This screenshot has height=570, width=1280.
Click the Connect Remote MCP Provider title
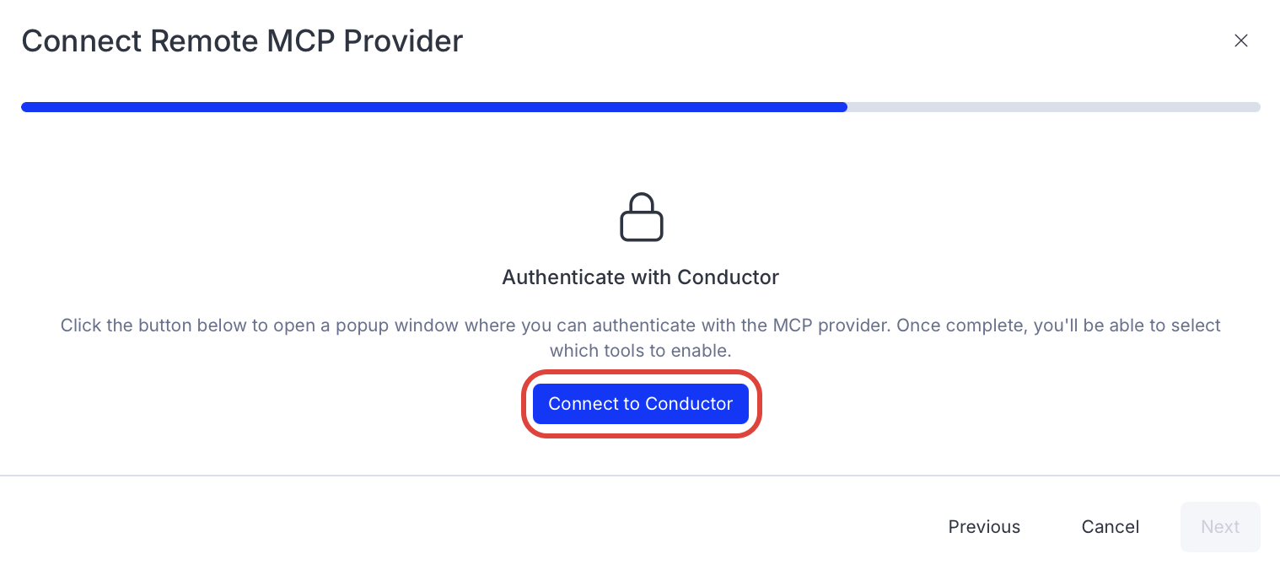(242, 40)
